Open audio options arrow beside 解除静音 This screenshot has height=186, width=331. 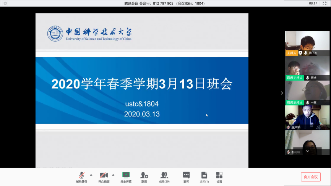coord(91,175)
